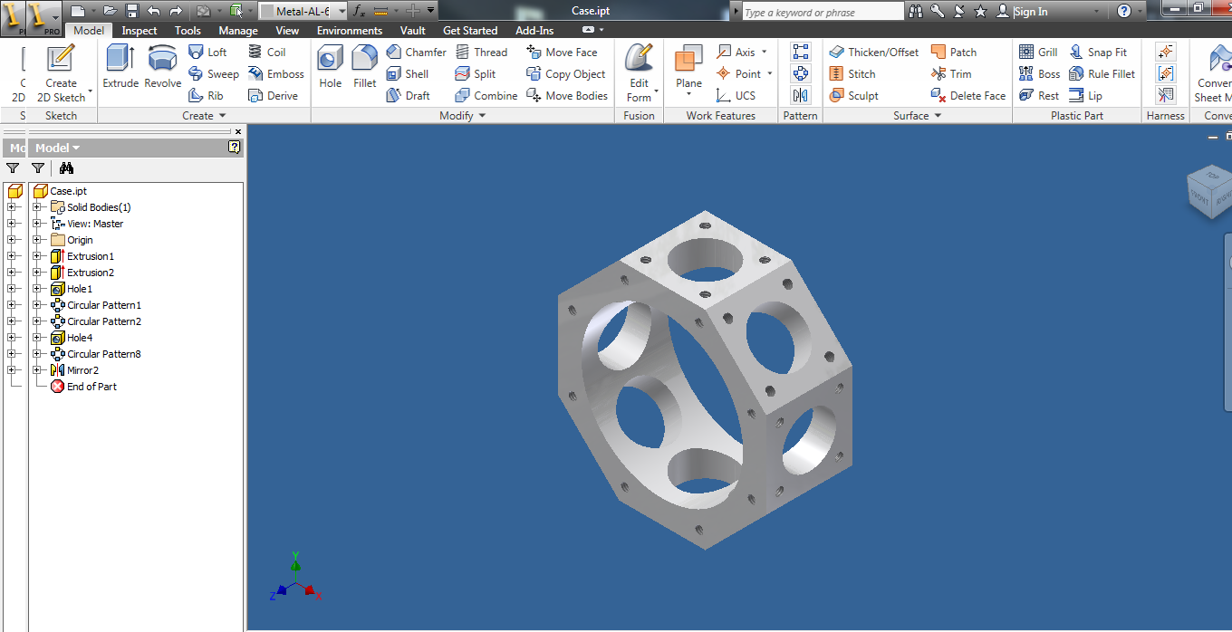Click the Combine tool

pyautogui.click(x=486, y=95)
